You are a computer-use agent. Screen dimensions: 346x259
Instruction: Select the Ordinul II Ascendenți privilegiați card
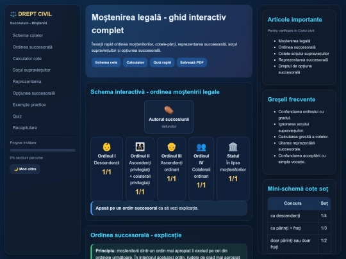[x=140, y=169]
